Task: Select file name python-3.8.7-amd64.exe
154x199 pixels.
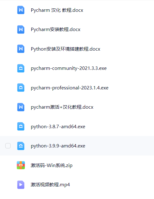Action: point(58,127)
